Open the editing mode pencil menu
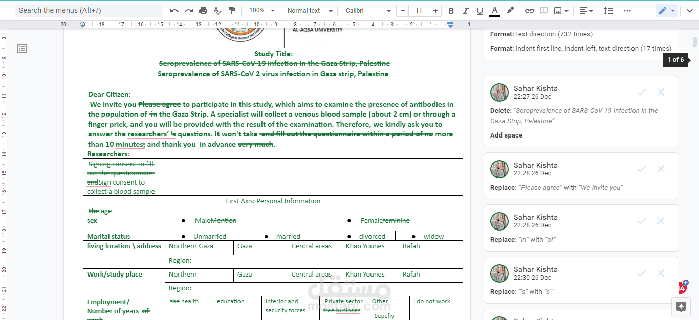This screenshot has height=320, width=699. (x=666, y=11)
